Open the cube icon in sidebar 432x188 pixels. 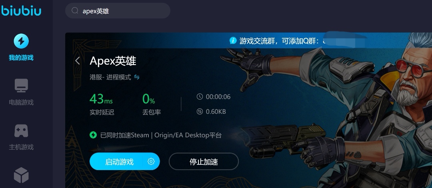(x=21, y=175)
